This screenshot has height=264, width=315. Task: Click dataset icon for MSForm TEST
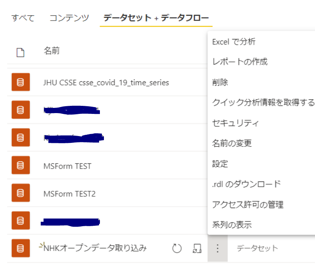(x=21, y=165)
